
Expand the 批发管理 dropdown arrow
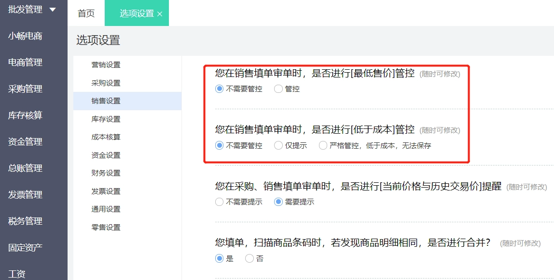53,10
